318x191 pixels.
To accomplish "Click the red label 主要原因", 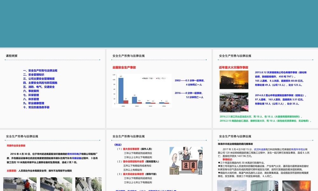I will coord(11,171).
